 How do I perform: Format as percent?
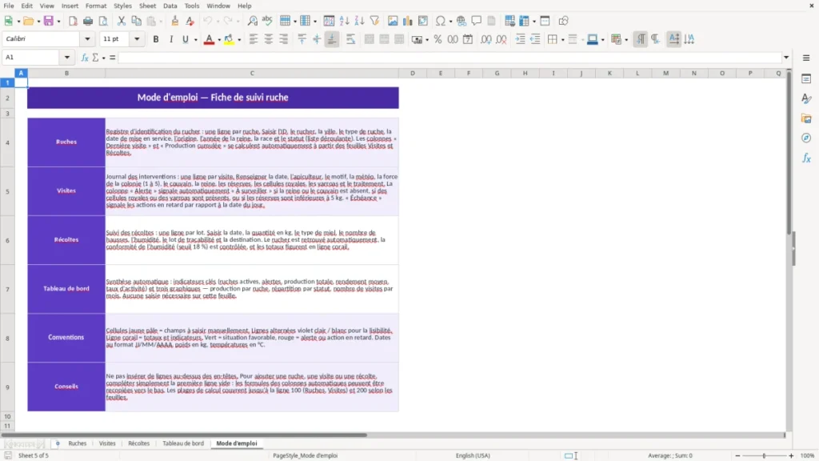point(437,39)
